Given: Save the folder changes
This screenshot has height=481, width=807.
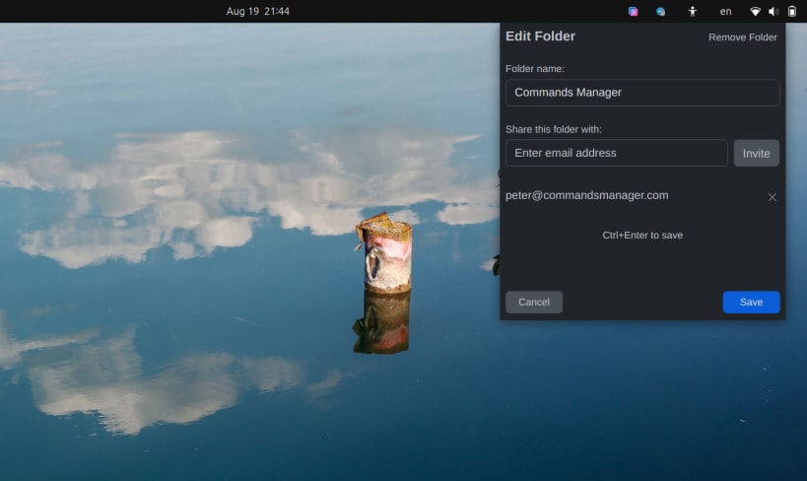Looking at the screenshot, I should 751,303.
